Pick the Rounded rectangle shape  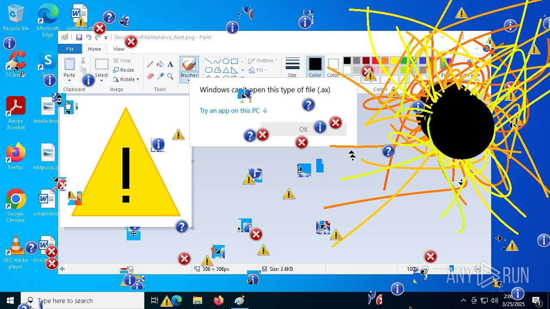208,70
